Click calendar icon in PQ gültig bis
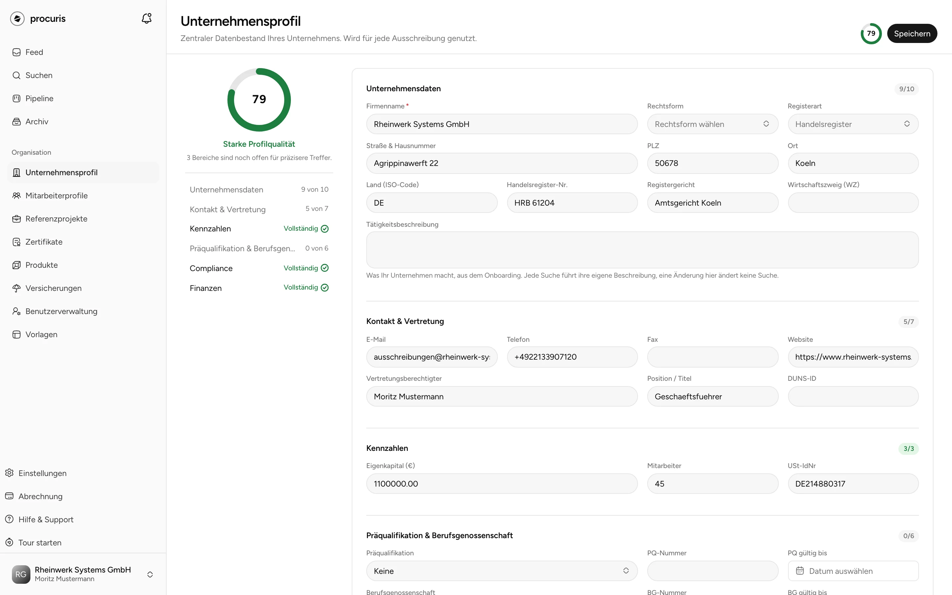This screenshot has width=952, height=595. point(800,571)
